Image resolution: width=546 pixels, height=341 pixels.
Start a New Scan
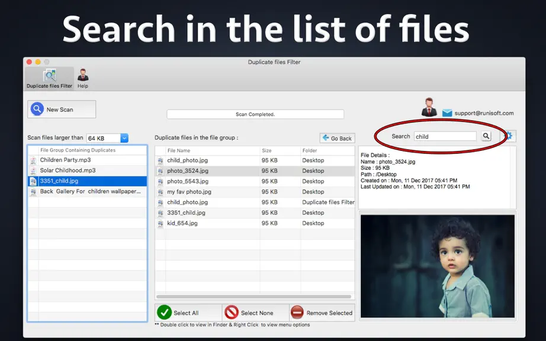tap(62, 110)
